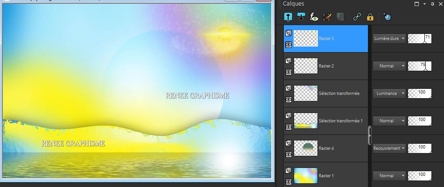Adjust Raster 4 opacity slider
Image resolution: width=444 pixels, height=187 pixels.
(x=420, y=148)
